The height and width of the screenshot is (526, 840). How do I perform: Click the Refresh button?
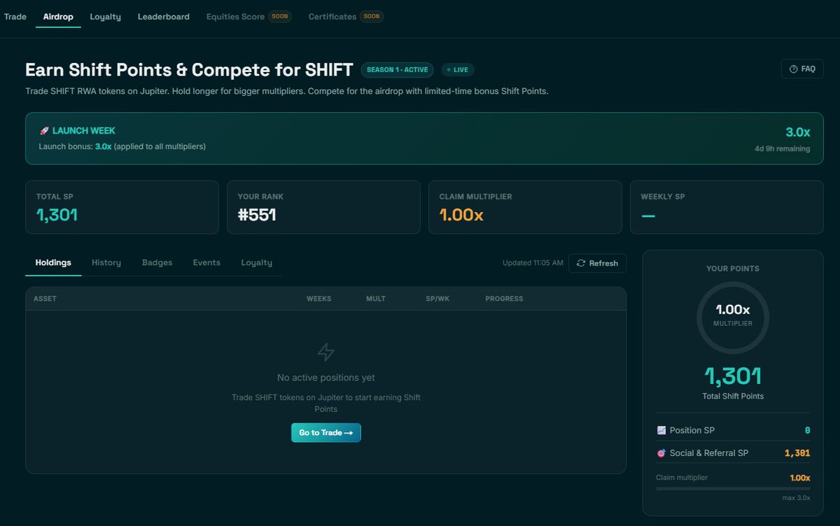(597, 263)
